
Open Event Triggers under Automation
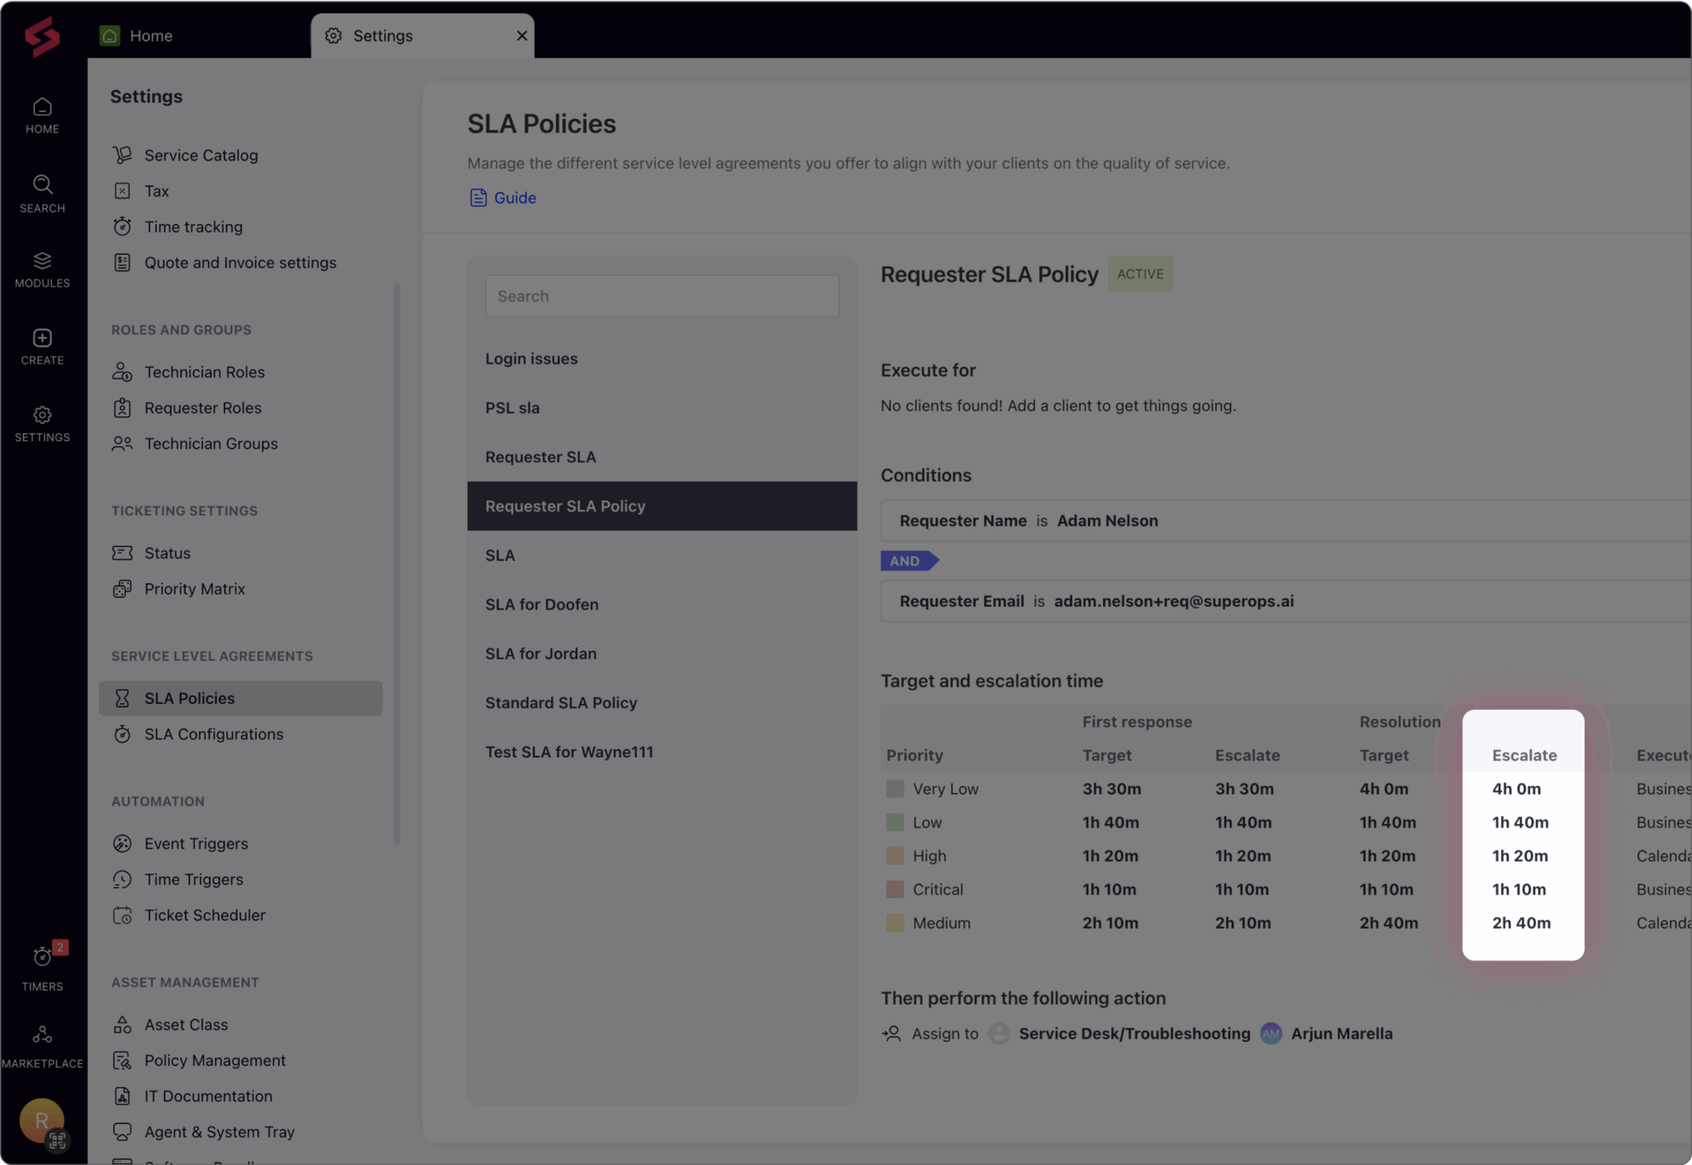coord(196,843)
